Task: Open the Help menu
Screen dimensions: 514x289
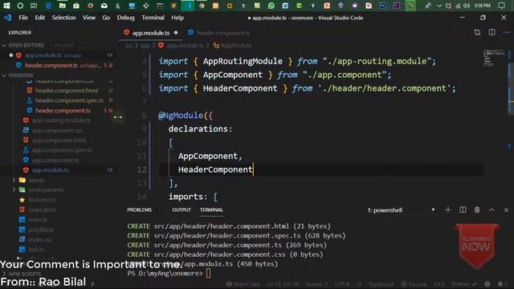Action: pos(177,18)
